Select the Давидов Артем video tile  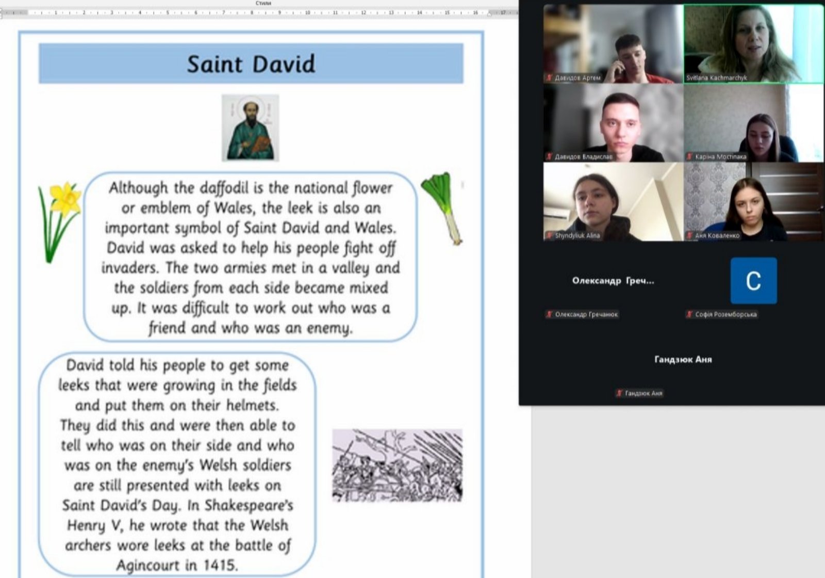[613, 44]
